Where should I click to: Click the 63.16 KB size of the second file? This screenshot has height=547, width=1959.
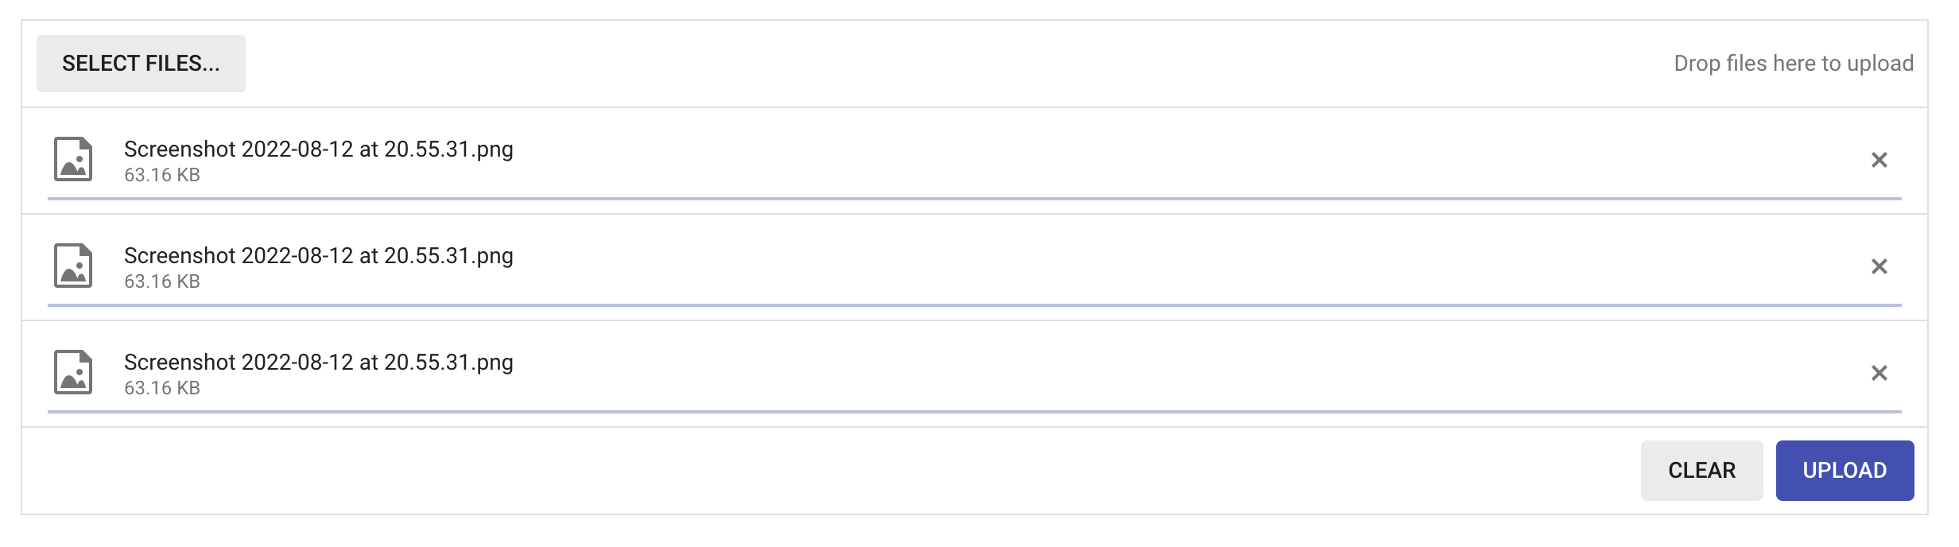[x=162, y=281]
